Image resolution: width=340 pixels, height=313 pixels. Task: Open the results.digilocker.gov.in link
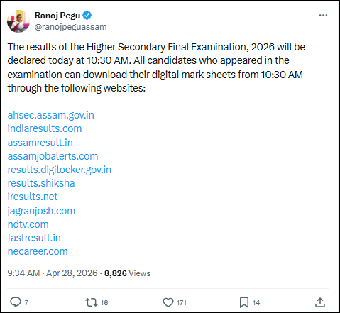coord(60,170)
